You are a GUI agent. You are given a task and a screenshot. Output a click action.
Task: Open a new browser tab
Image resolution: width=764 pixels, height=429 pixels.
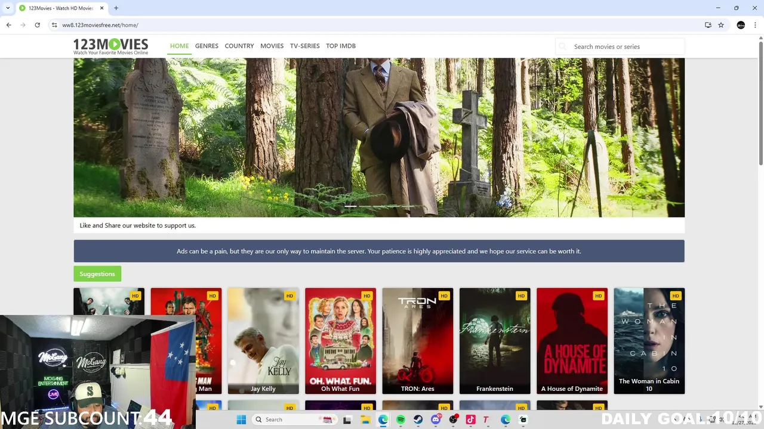[116, 8]
